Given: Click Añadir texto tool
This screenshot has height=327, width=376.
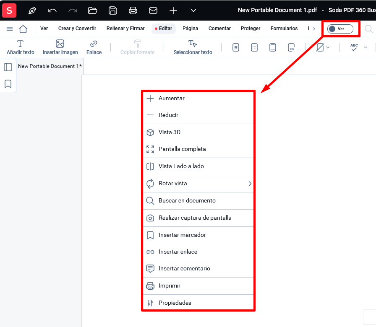Looking at the screenshot, I should [21, 47].
